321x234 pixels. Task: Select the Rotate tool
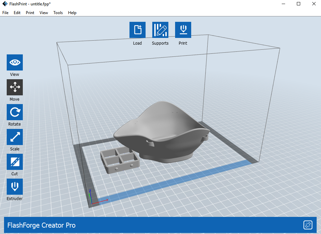tap(15, 112)
